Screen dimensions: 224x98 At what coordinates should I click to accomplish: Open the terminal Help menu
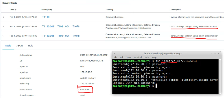coord(154,57)
